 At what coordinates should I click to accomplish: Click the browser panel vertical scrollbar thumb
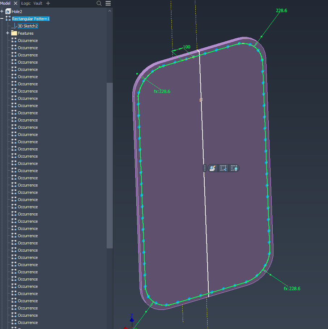pyautogui.click(x=110, y=166)
